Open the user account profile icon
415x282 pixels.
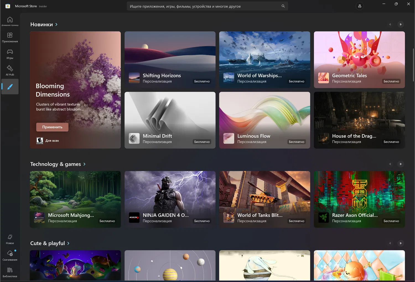(360, 6)
